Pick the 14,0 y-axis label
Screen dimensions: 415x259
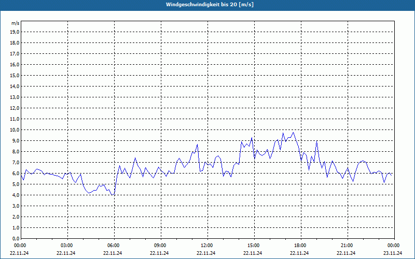[x=15, y=86]
